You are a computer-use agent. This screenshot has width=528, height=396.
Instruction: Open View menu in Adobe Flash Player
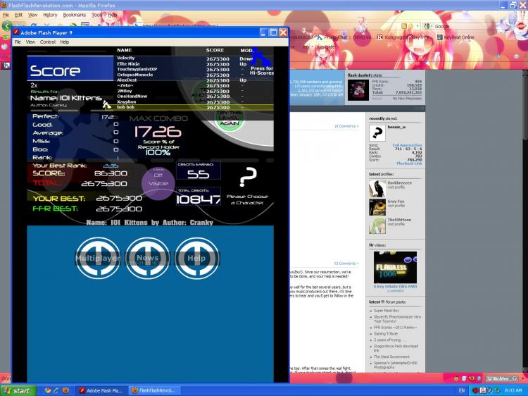[30, 42]
